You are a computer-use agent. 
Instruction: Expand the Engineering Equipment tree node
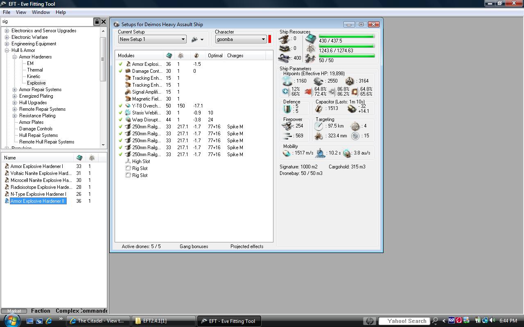[x=7, y=44]
